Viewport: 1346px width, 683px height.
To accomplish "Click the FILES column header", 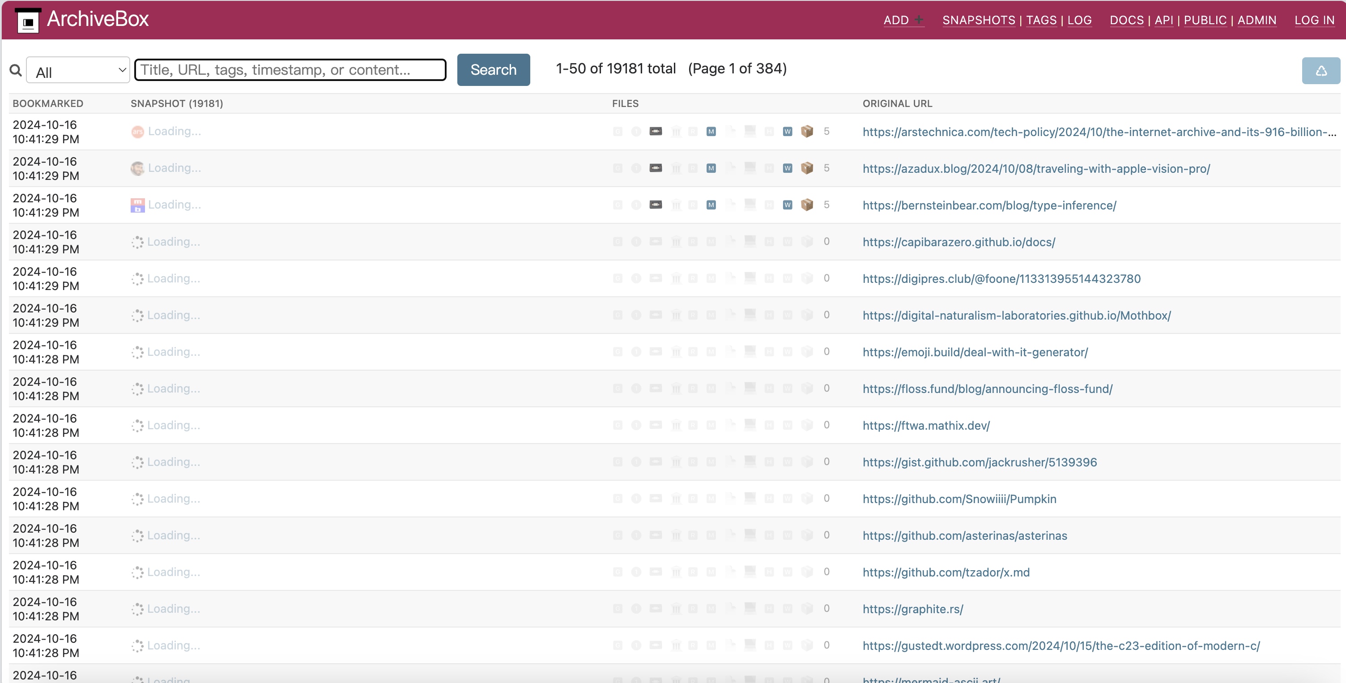I will coord(625,103).
